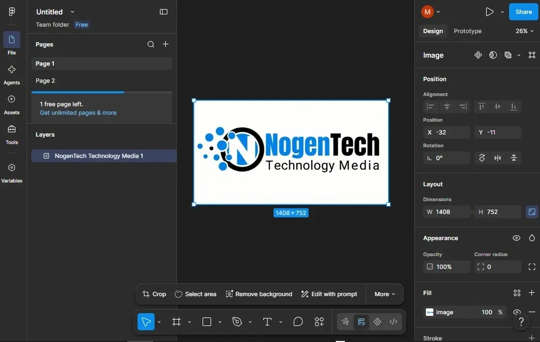Select the Frame tool in toolbar
Image resolution: width=540 pixels, height=342 pixels.
pyautogui.click(x=176, y=322)
